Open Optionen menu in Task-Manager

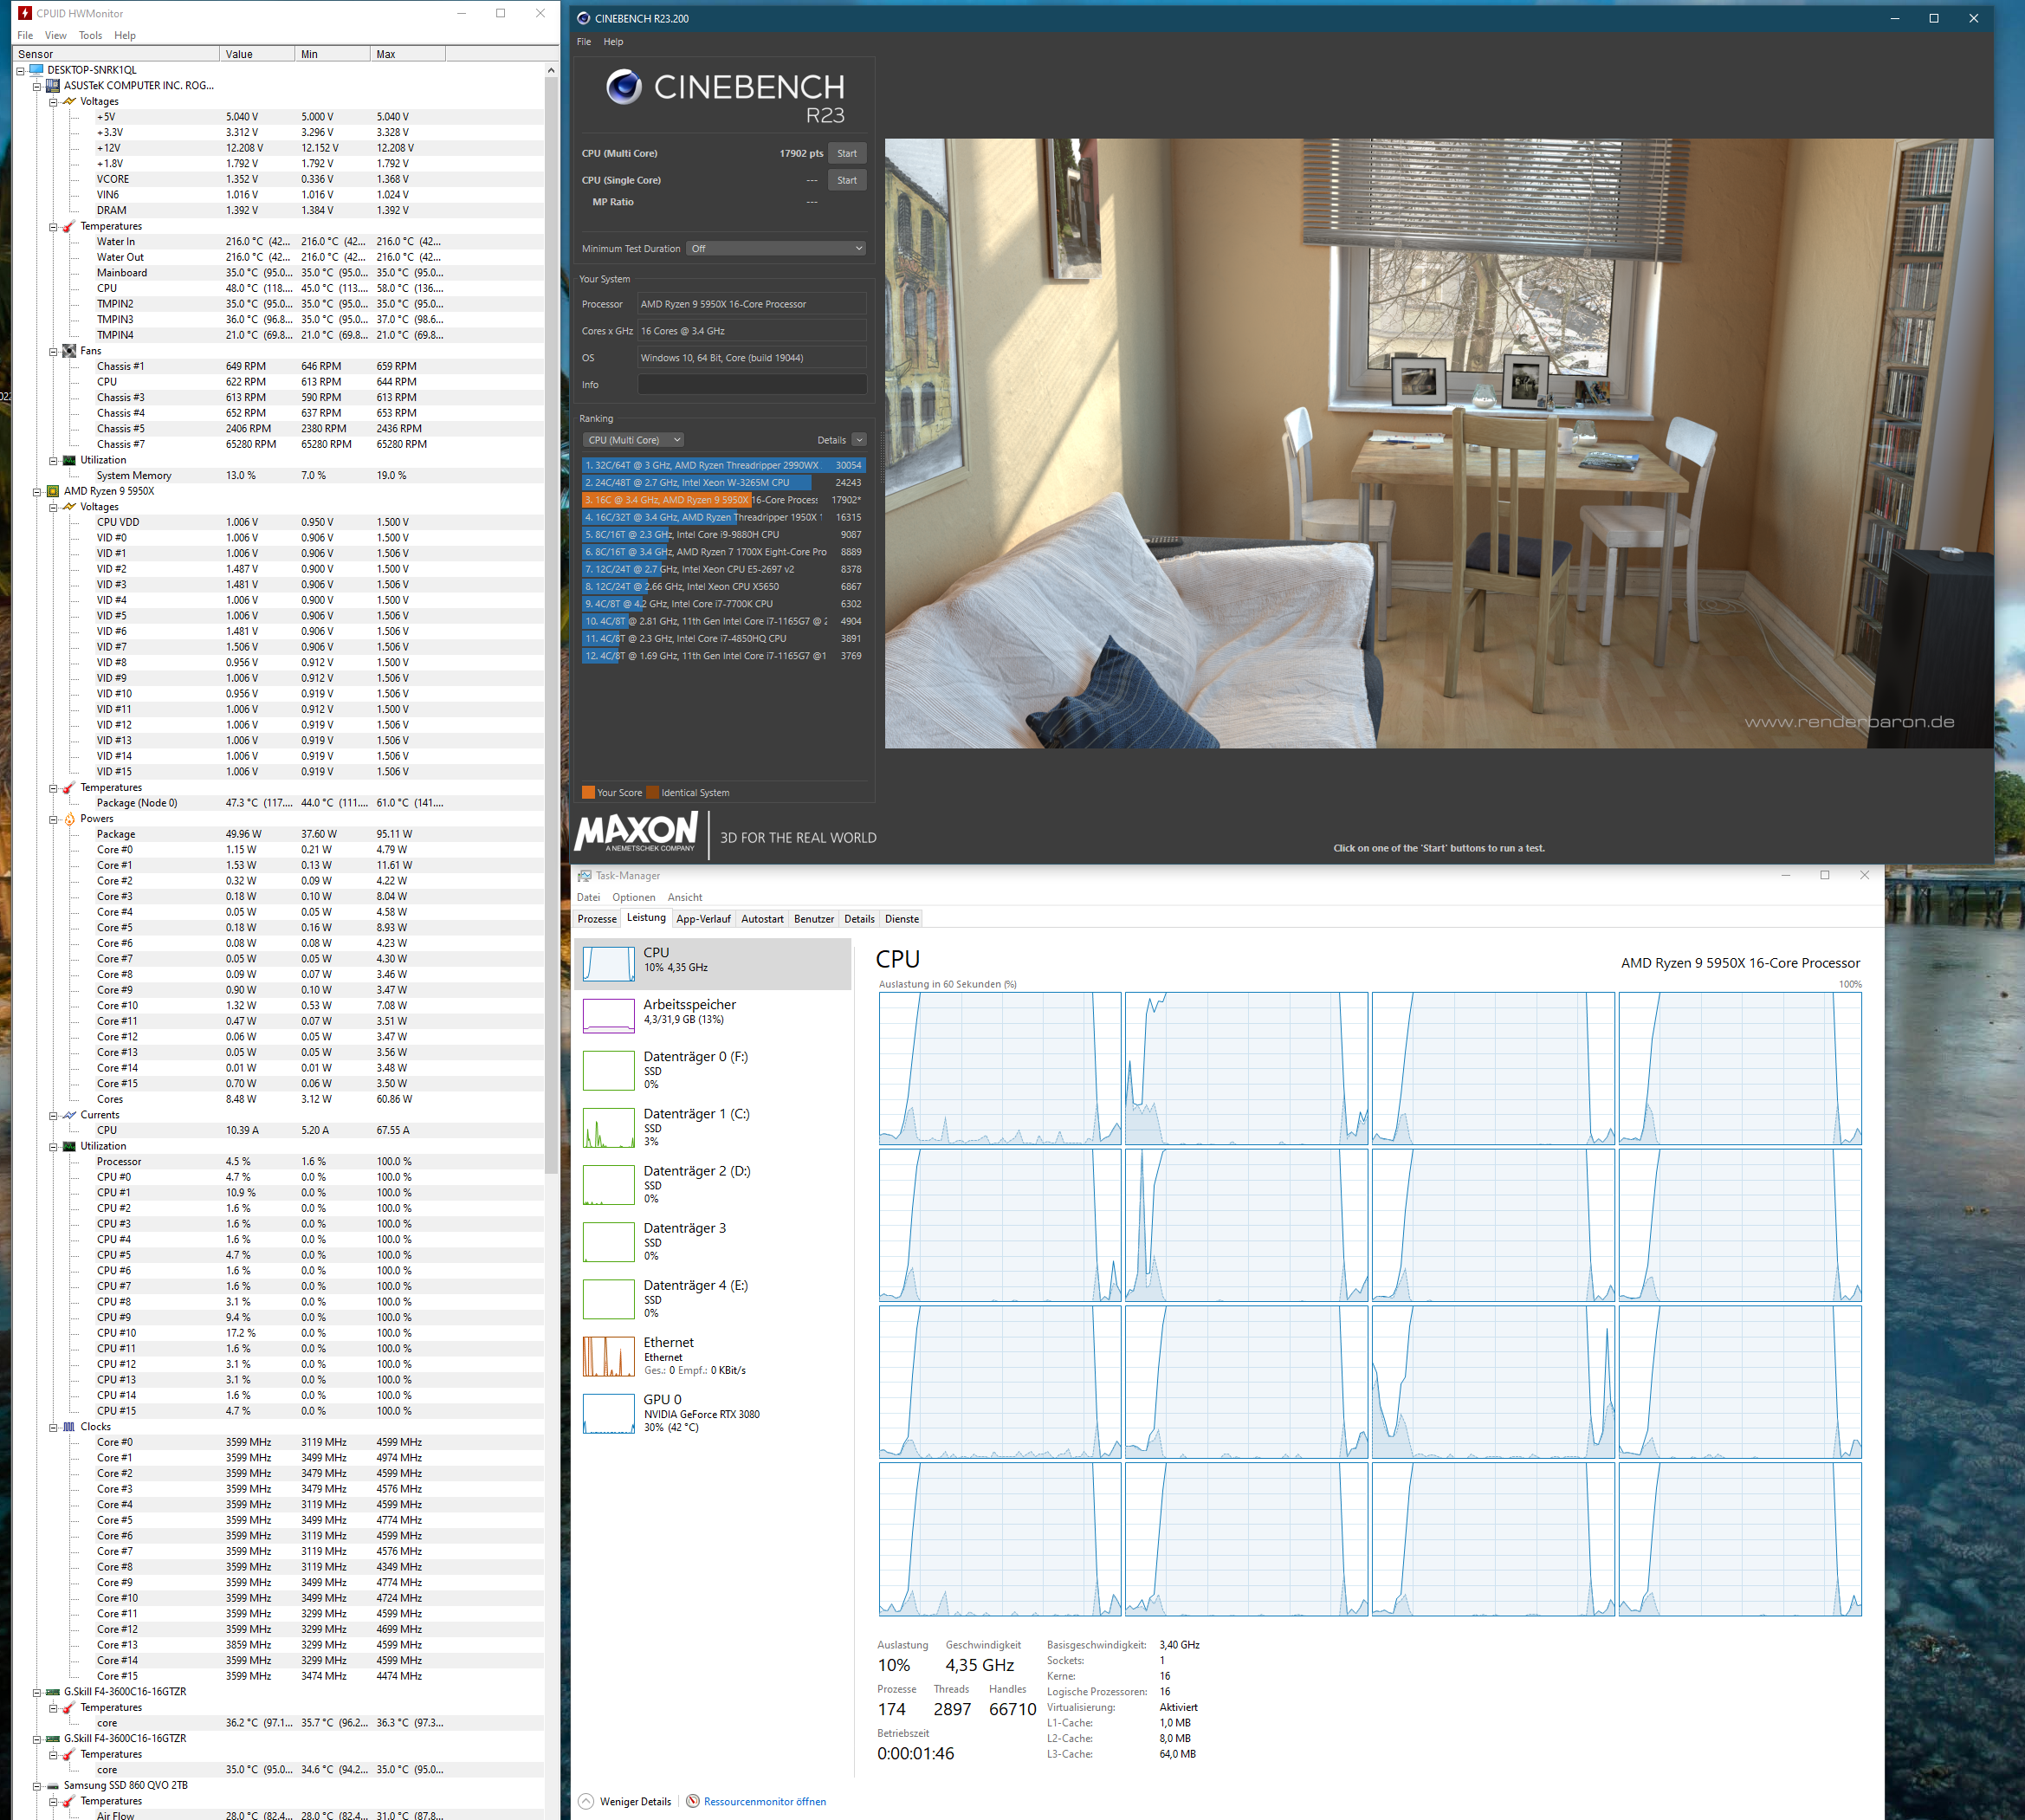(634, 897)
